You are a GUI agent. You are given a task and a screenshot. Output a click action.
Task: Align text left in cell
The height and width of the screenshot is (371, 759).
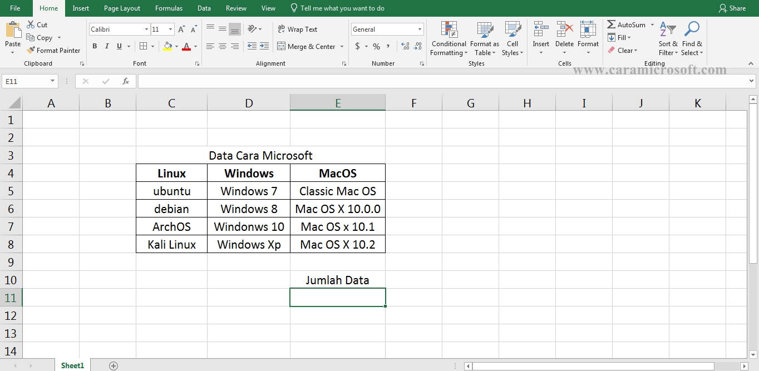click(210, 46)
